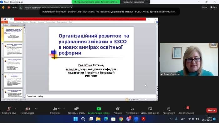Open Настройки просмотра view options dropdown
Image resolution: width=219 pixels, height=125 pixels.
[135, 2]
